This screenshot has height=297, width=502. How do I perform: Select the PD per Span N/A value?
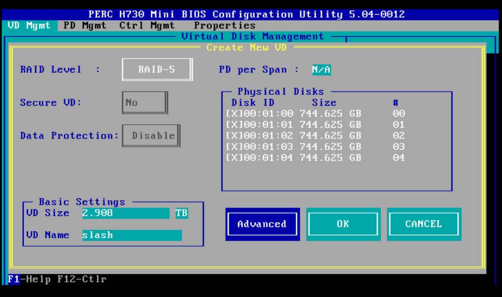(321, 69)
